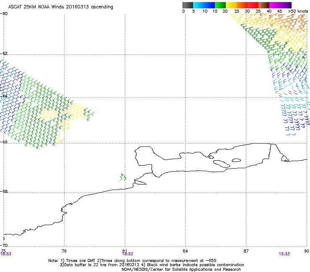Click the latitude label -60
Viewport: 310px width, 272px height.
coord(4,14)
